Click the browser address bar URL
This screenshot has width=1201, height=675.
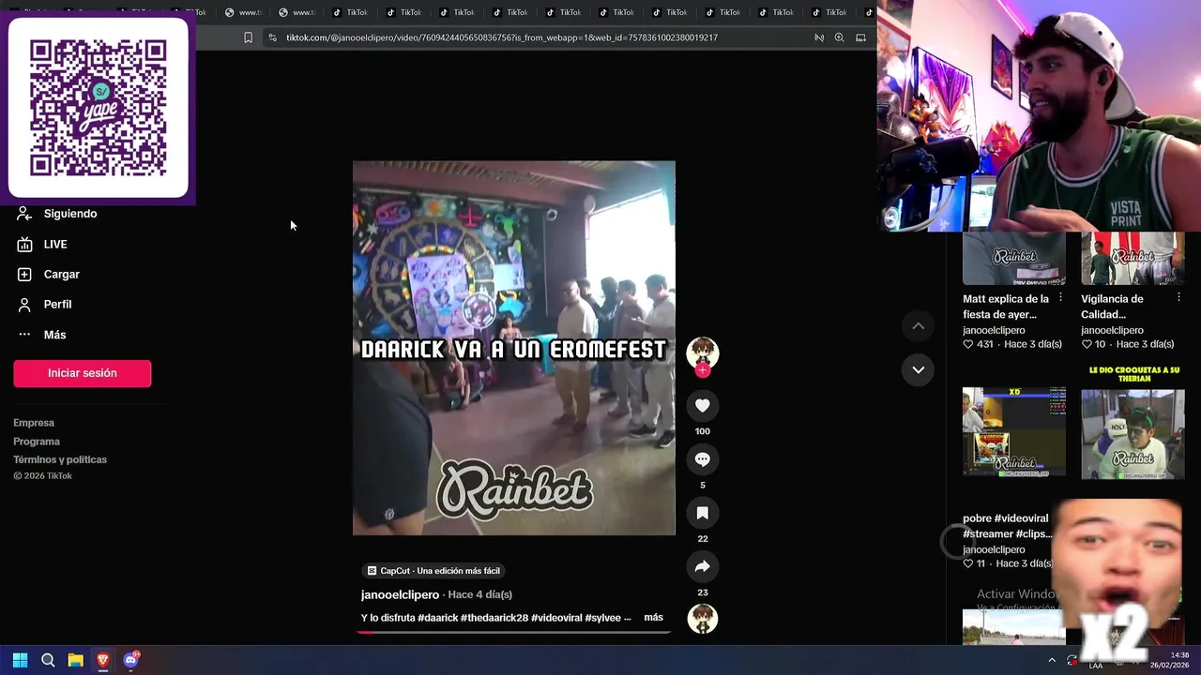click(x=502, y=37)
